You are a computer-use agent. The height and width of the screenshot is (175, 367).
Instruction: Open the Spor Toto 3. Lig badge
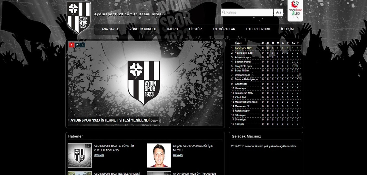point(295,11)
